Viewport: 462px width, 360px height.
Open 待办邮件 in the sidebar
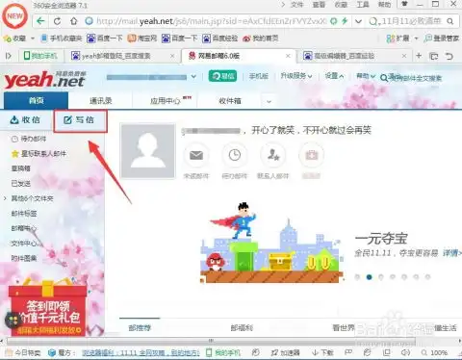pos(29,139)
